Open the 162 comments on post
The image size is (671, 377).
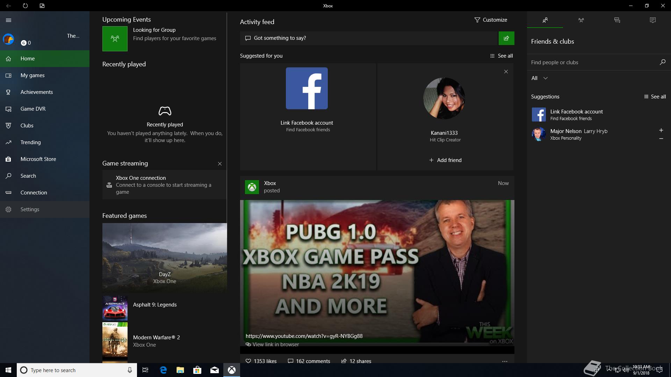(309, 361)
